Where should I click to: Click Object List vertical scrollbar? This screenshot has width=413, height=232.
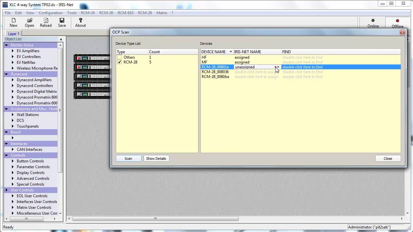(x=60, y=110)
